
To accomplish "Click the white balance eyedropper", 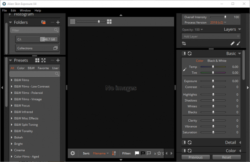I will tap(185, 69).
